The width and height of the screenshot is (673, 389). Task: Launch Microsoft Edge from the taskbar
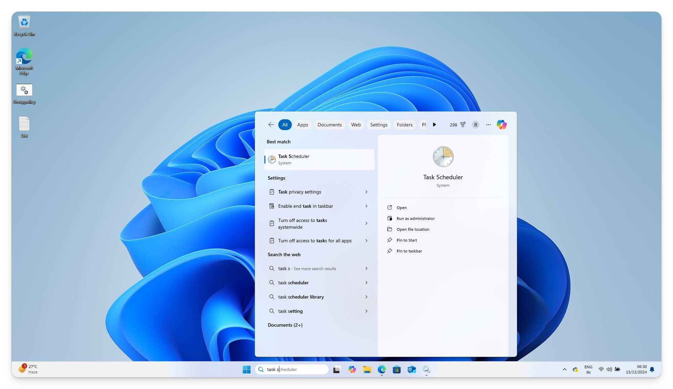[x=382, y=369]
